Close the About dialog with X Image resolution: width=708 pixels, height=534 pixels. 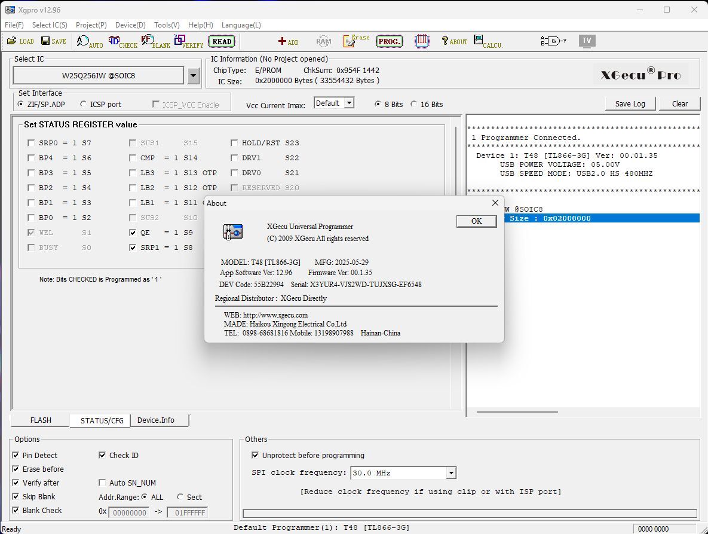(495, 203)
